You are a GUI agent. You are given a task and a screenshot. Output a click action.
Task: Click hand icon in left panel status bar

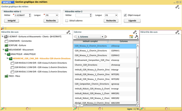(x=27, y=109)
